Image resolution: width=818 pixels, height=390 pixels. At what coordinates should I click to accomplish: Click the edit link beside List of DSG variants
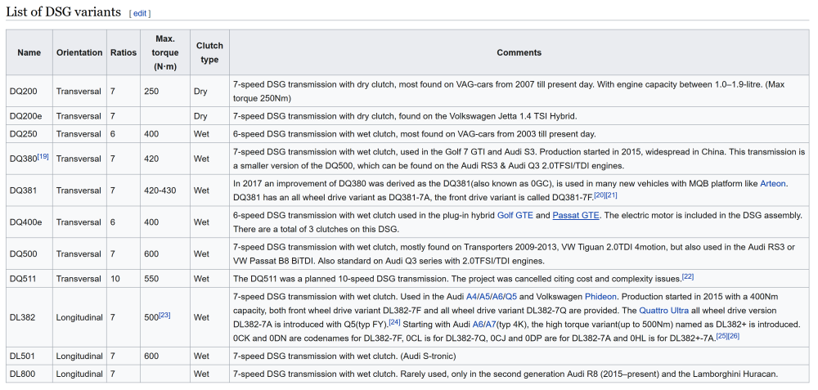tap(139, 14)
